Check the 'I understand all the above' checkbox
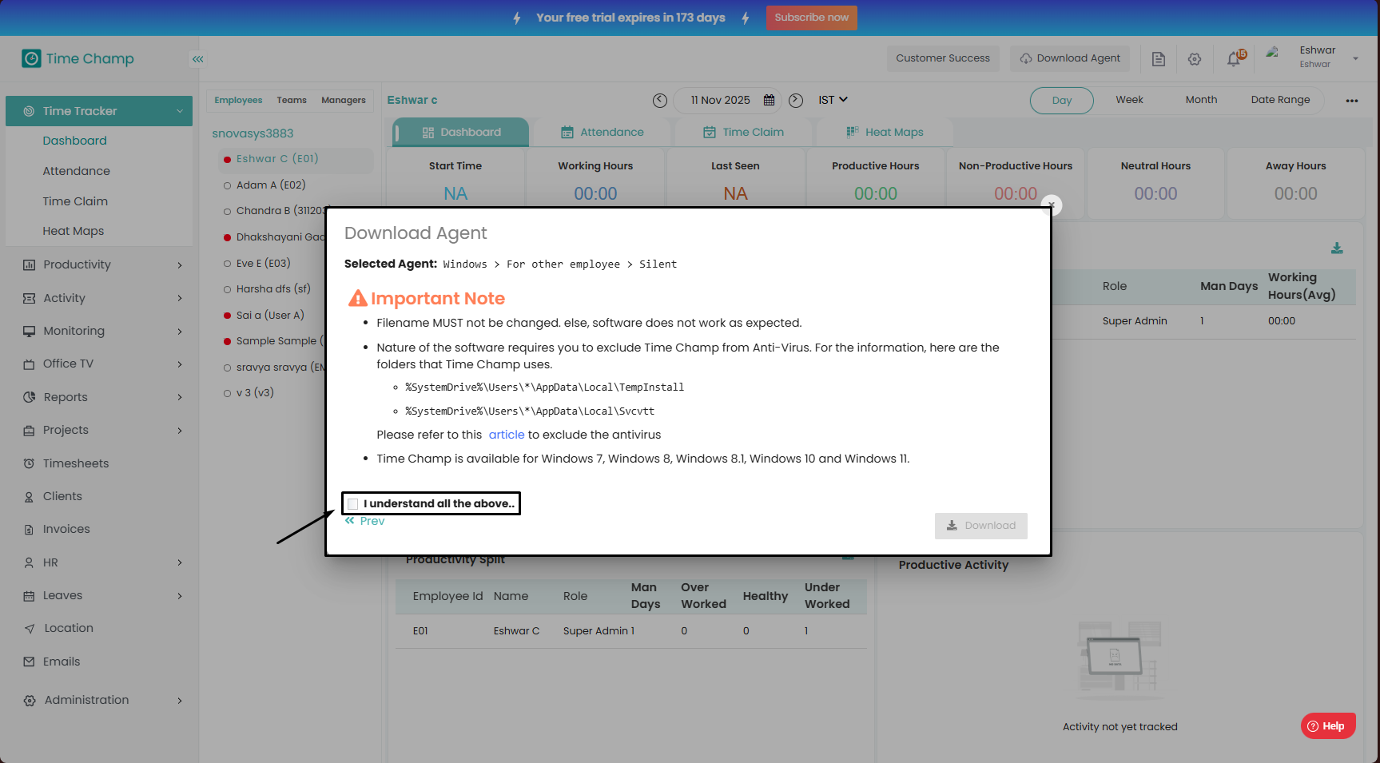The image size is (1380, 763). (x=353, y=504)
